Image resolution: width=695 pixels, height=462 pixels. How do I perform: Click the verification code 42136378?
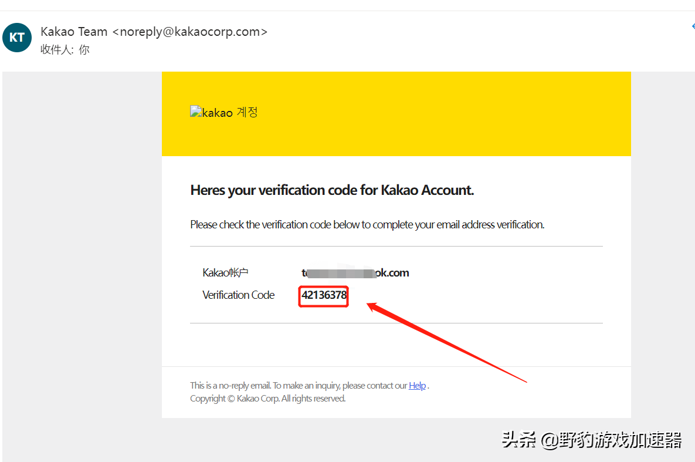tap(324, 295)
